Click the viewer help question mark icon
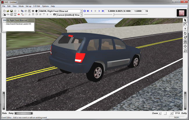 185,29
